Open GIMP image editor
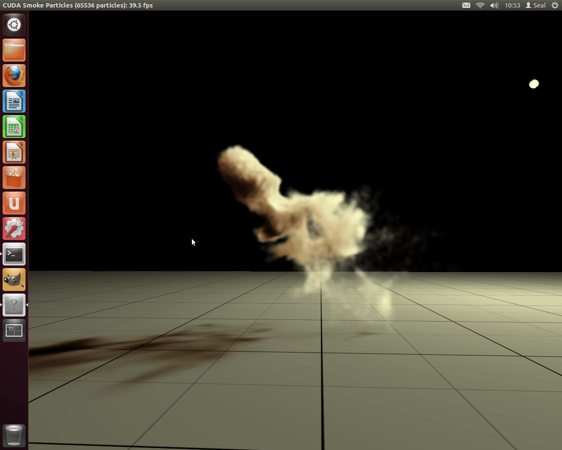The height and width of the screenshot is (450, 562). (14, 279)
